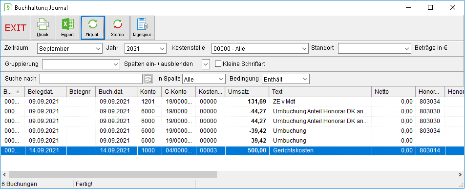Click the search icon beside Suche nach
This screenshot has width=465, height=189.
click(x=148, y=79)
